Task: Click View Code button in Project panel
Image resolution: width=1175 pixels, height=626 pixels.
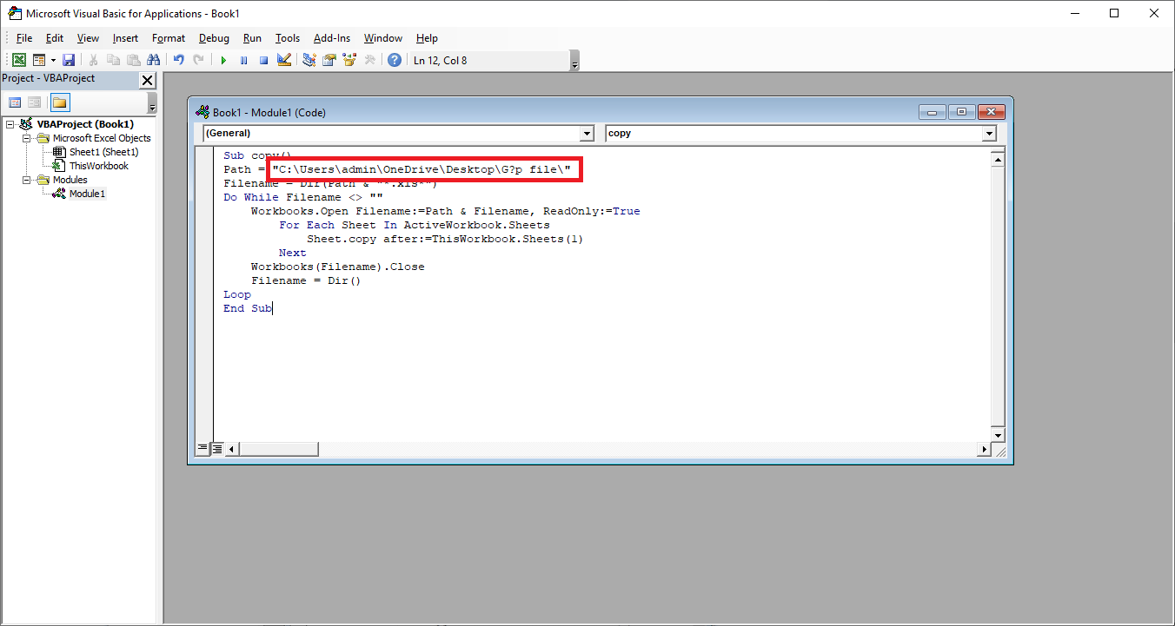Action: [15, 102]
